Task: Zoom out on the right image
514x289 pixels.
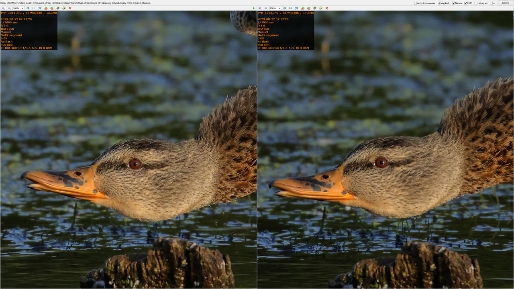Action: (266, 8)
